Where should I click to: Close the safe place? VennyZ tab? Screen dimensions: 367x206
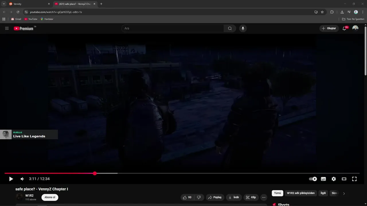(94, 4)
